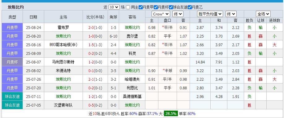The image size is (284, 118).
Task: Click the 埃斯比约 team title
Action: pyautogui.click(x=16, y=7)
